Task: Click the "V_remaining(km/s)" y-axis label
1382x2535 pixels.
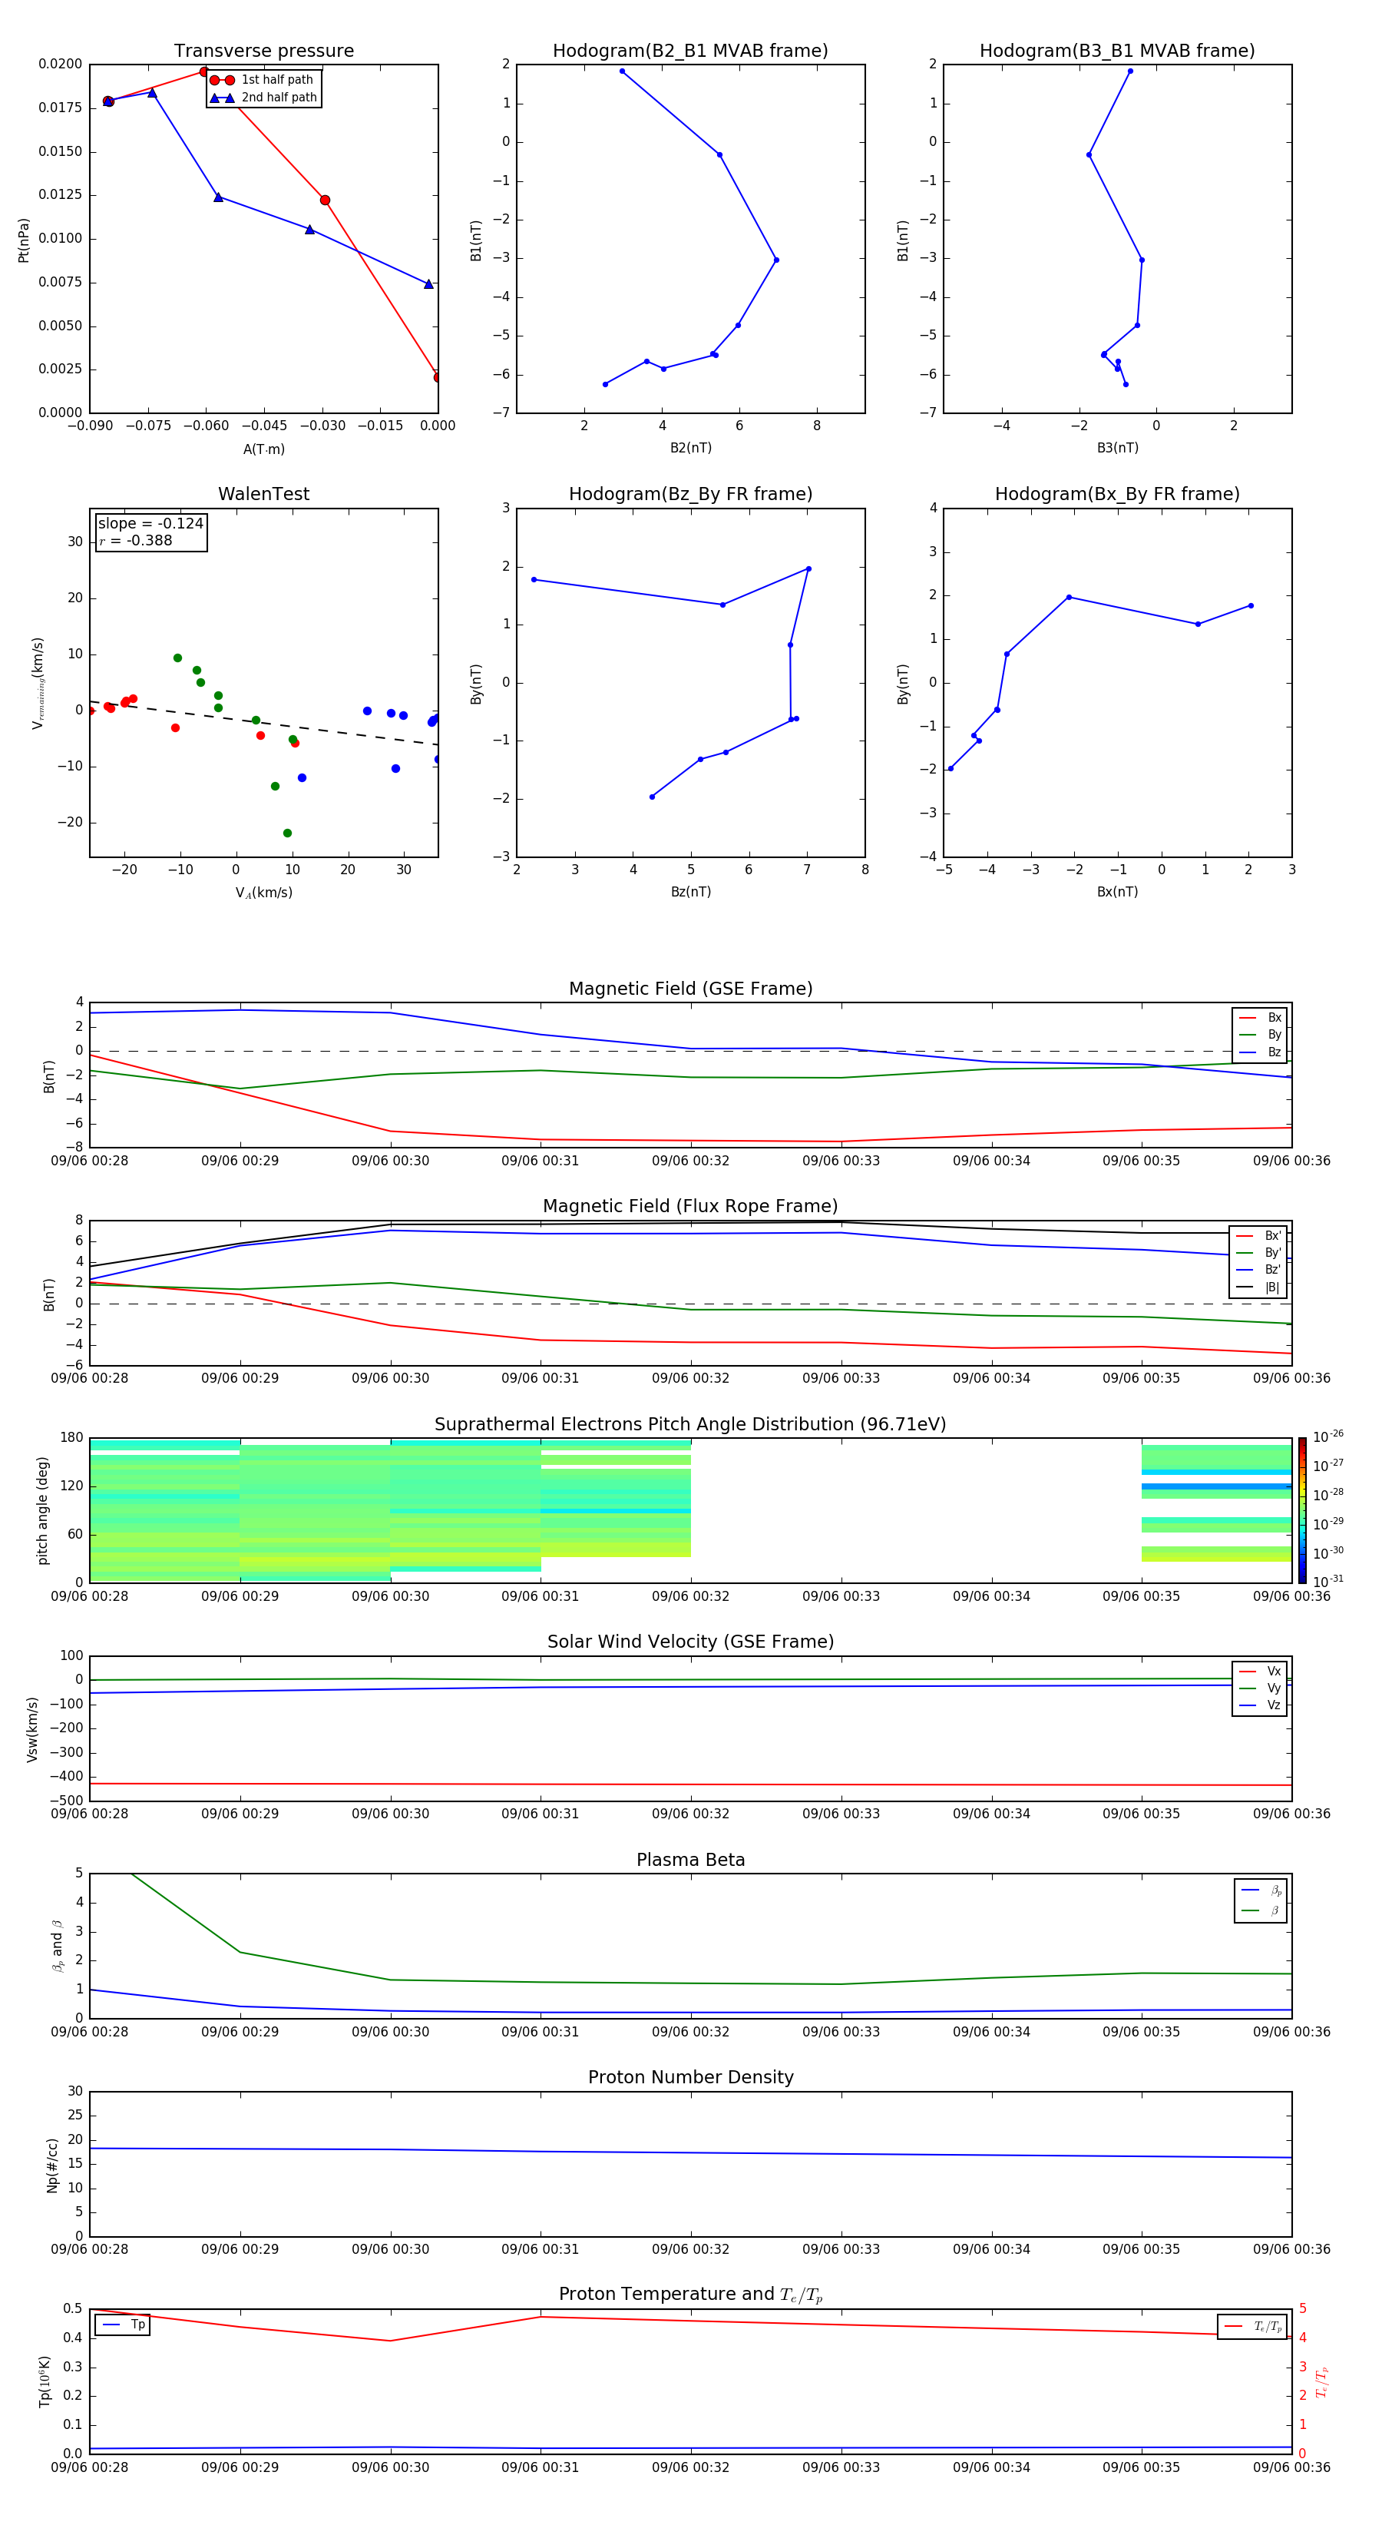Action: click(38, 683)
